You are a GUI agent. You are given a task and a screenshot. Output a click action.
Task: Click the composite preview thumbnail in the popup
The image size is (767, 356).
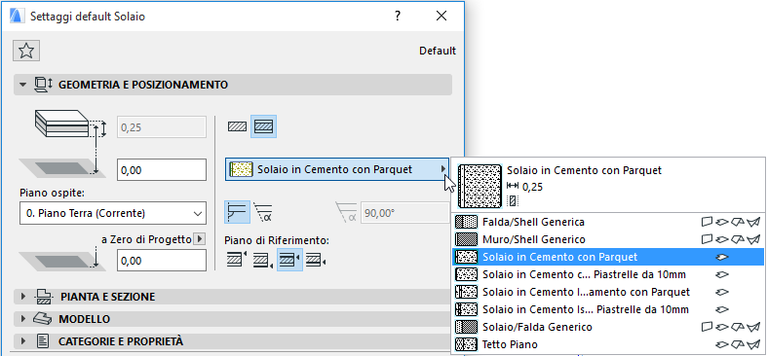(x=479, y=186)
